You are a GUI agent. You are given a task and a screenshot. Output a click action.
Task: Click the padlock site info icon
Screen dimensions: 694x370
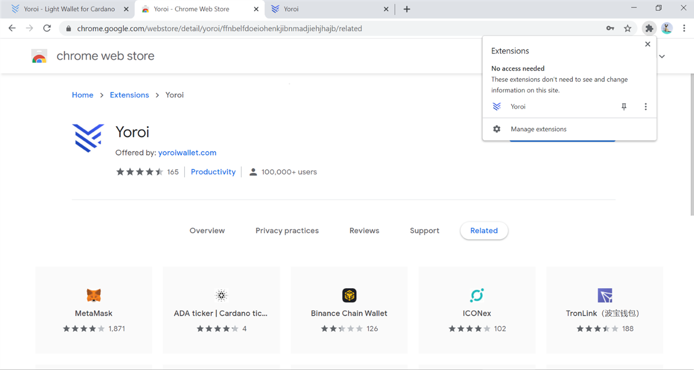coord(68,29)
